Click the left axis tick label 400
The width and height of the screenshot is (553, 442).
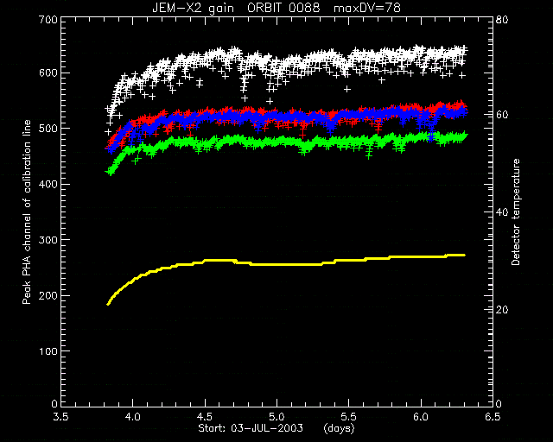(x=48, y=184)
